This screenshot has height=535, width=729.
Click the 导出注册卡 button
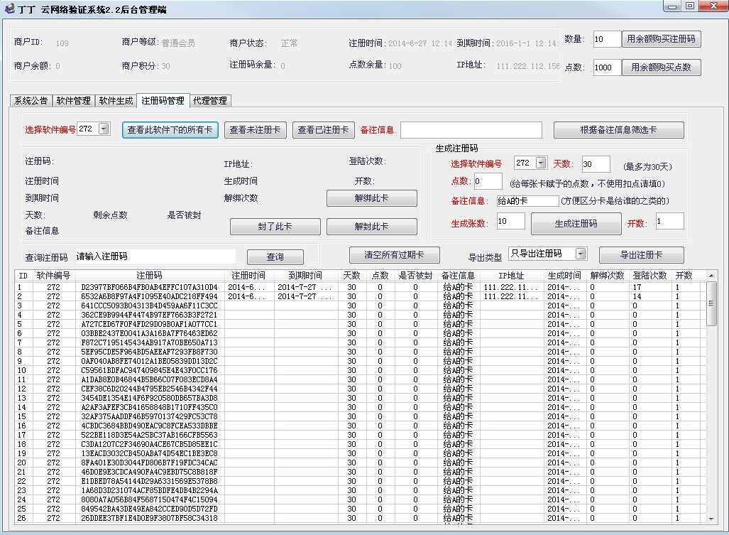642,255
